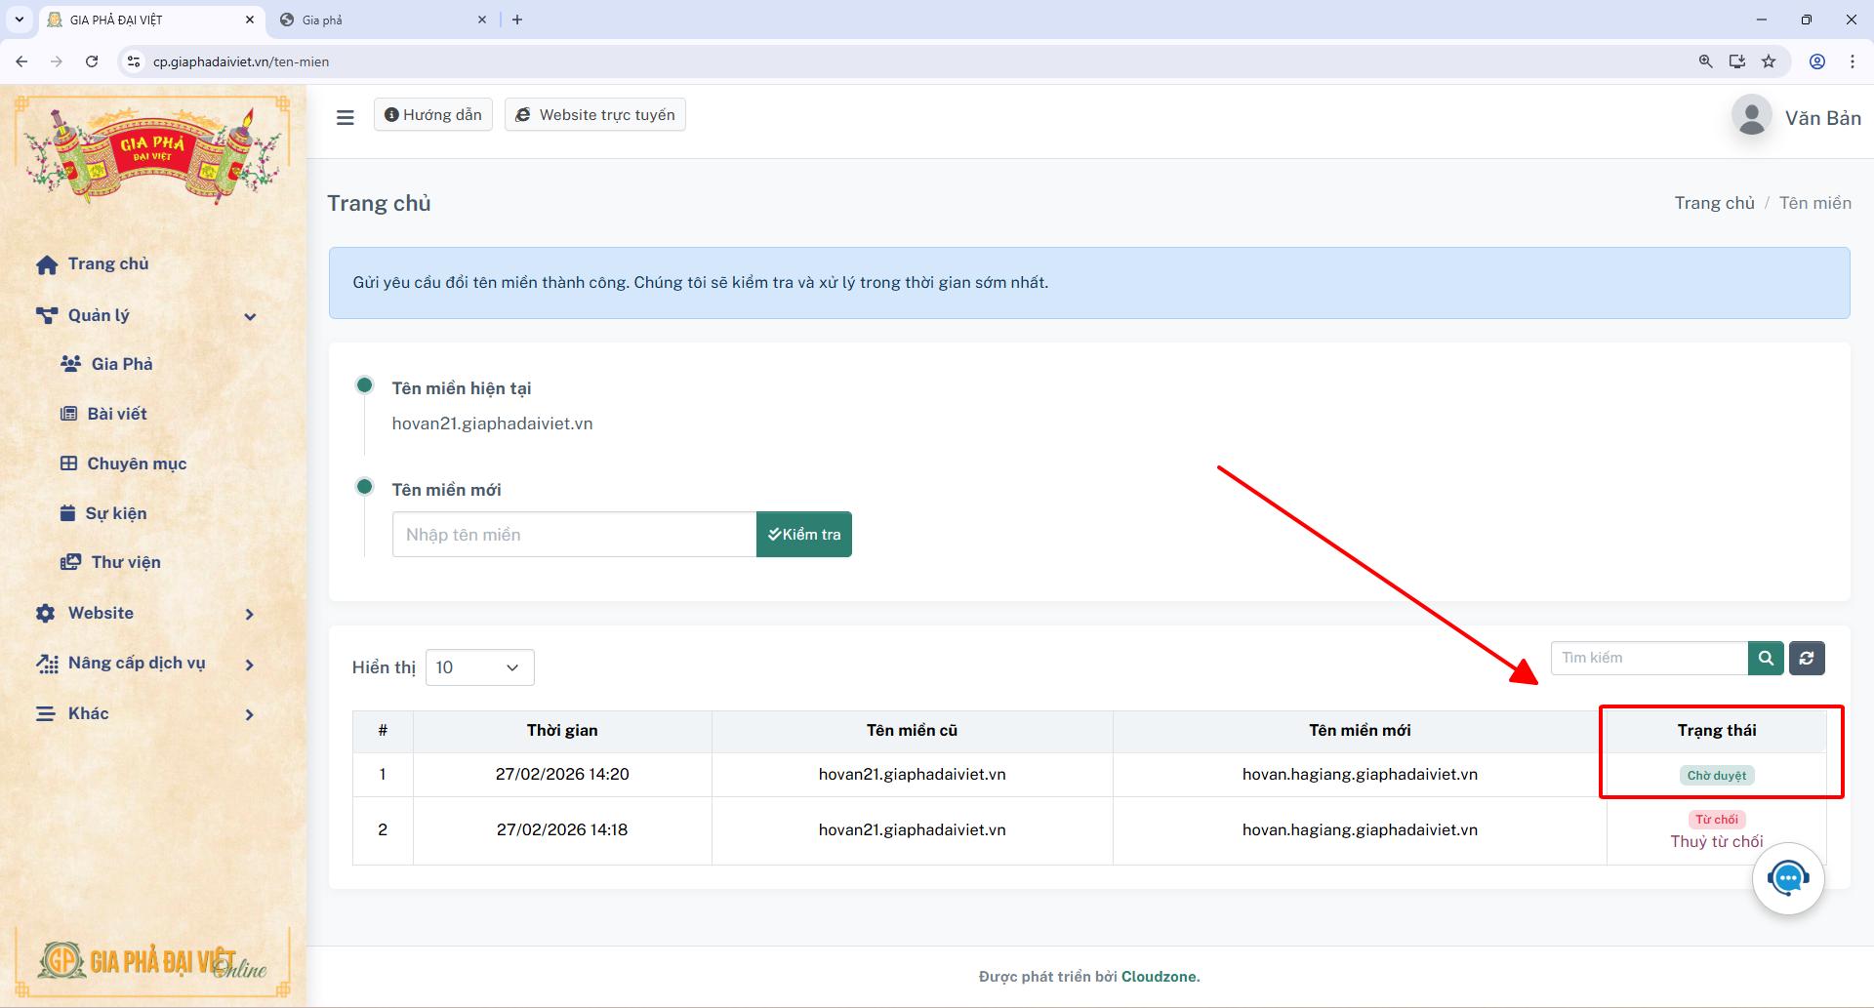Select the Gia Phả people icon
1874x1008 pixels.
coord(70,363)
